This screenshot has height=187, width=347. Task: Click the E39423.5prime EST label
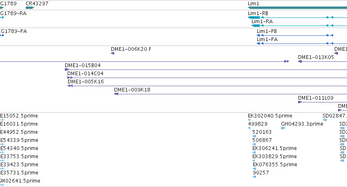19,165
